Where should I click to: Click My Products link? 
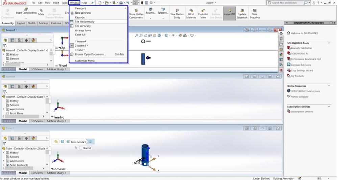coord(297,76)
